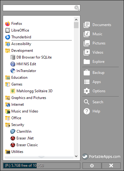This screenshot has width=124, height=171.
Task: Click the 'IniTranslator' text label
Action: [26, 71]
